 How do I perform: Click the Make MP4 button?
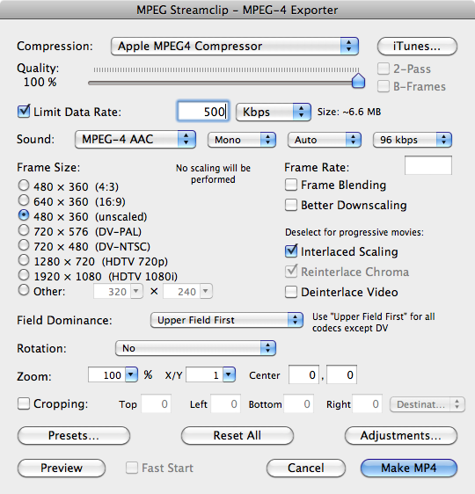[409, 468]
